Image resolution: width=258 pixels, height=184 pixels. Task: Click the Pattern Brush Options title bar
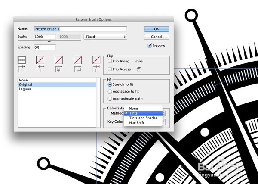pyautogui.click(x=94, y=19)
